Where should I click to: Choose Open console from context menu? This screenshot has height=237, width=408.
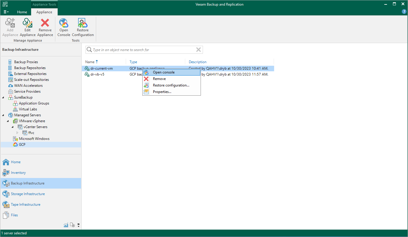pos(172,72)
